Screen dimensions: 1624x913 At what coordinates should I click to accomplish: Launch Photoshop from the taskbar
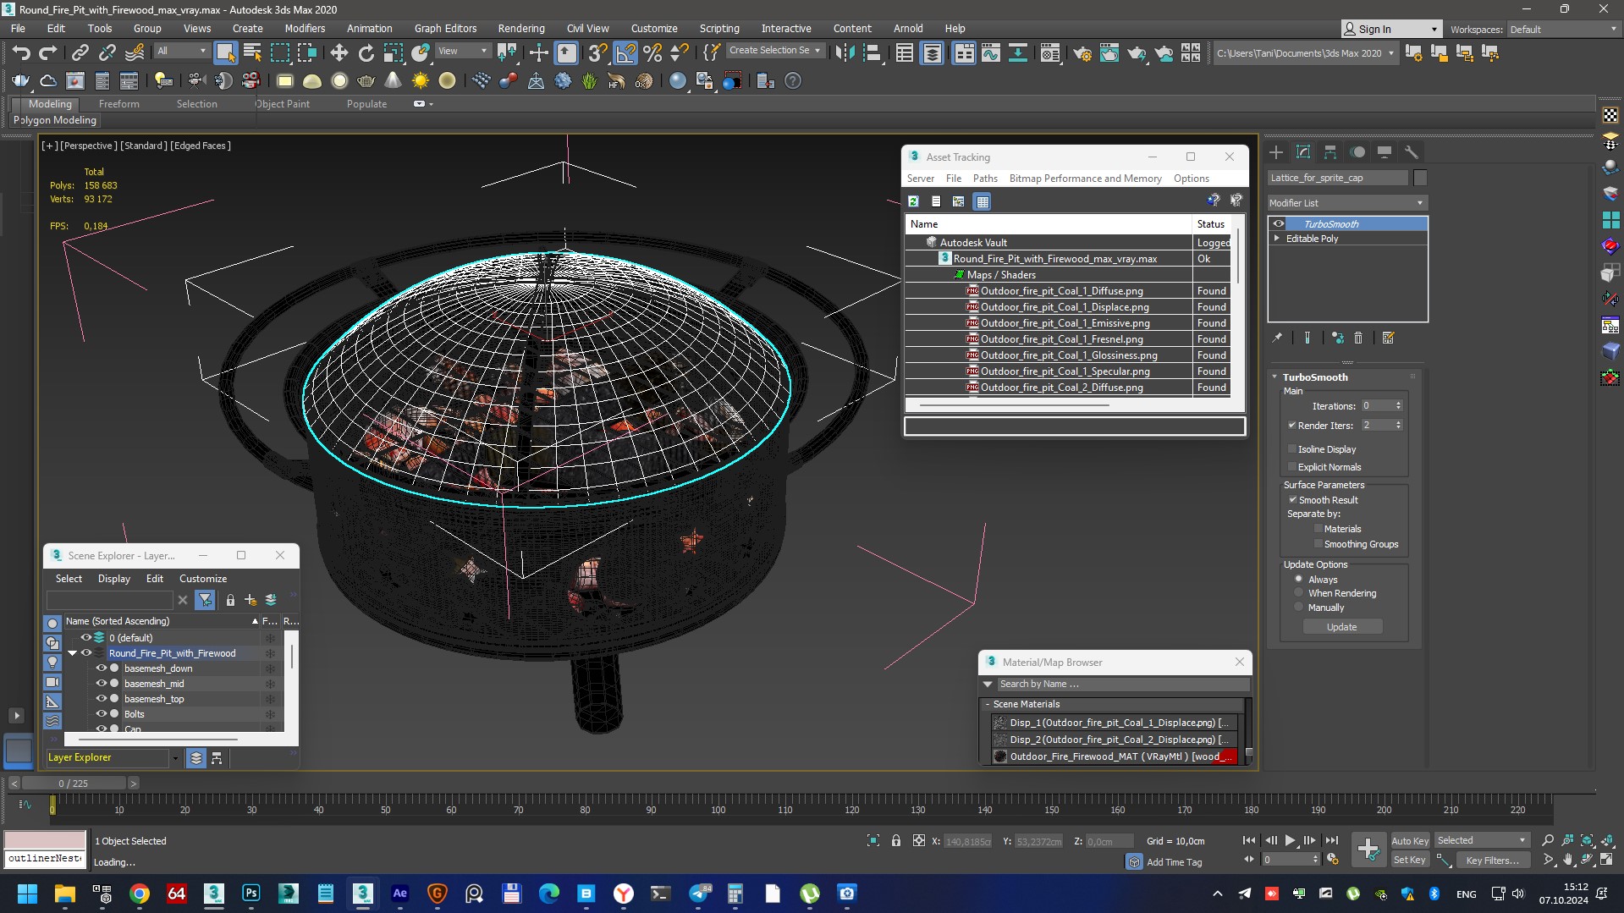250,894
